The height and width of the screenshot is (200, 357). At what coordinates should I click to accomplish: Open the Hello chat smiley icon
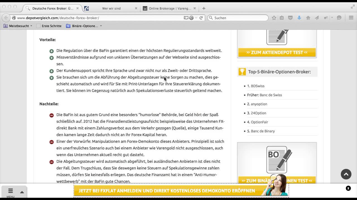click(x=339, y=18)
